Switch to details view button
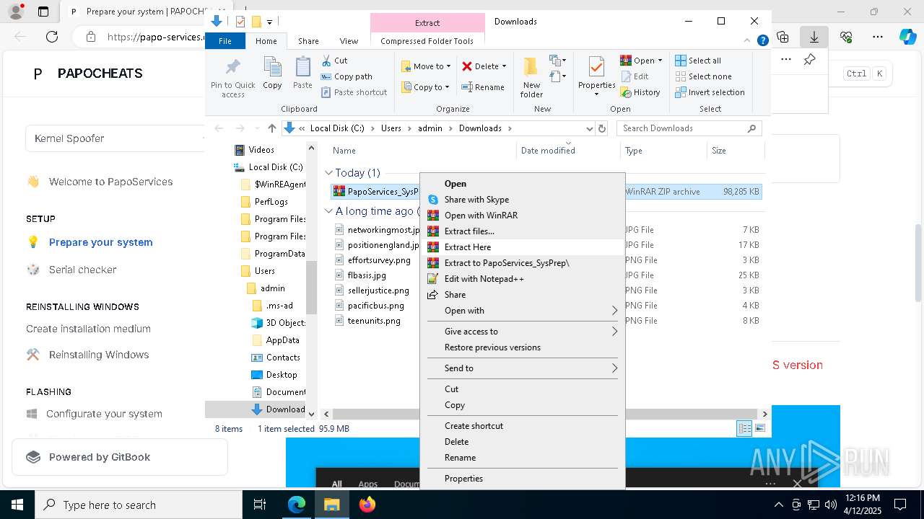924x519 pixels. click(x=744, y=428)
